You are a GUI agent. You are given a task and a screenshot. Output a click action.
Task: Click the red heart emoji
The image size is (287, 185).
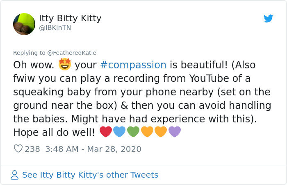pyautogui.click(x=106, y=132)
